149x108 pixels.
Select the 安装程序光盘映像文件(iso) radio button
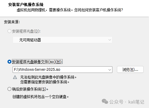click(x=9, y=62)
